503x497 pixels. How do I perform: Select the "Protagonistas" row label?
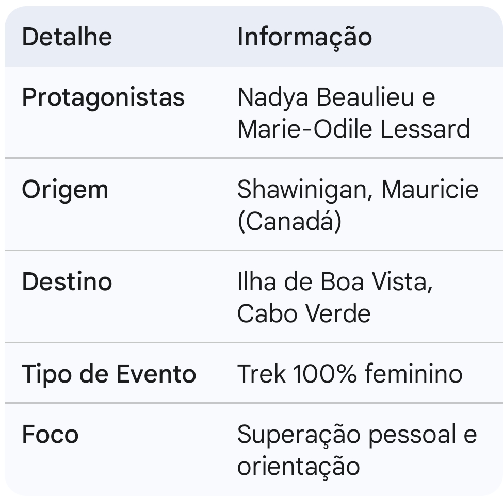pyautogui.click(x=103, y=97)
